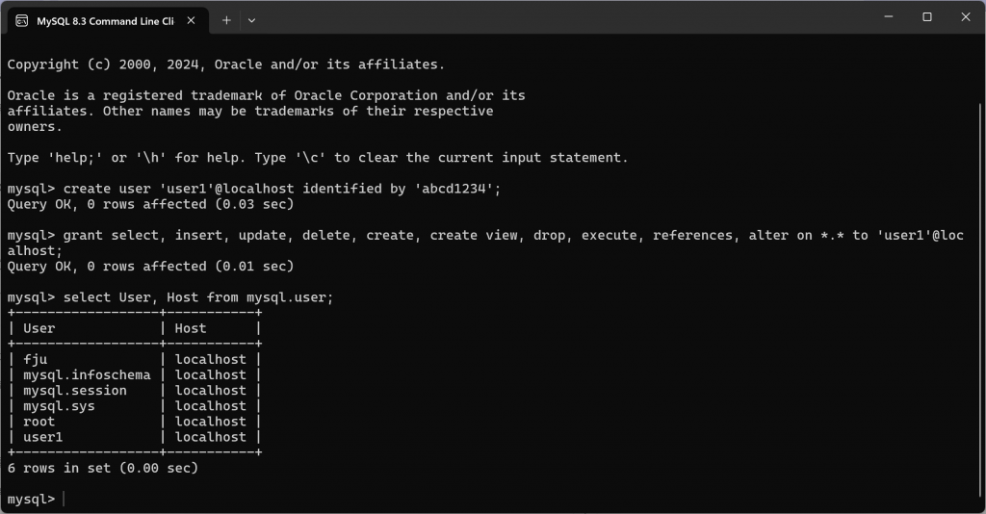Click the 'mysql.sys' user cell

point(59,406)
